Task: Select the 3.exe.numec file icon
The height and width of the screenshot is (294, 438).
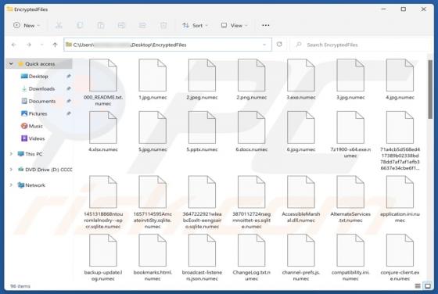Action: (x=301, y=75)
